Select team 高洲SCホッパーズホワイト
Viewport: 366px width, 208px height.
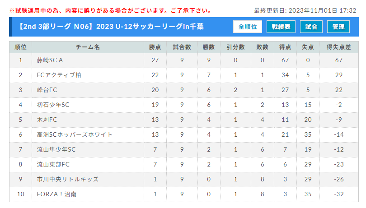(x=75, y=135)
